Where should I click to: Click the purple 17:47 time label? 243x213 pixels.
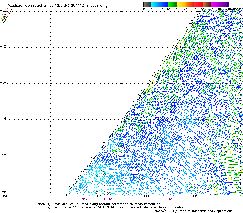click(83, 199)
